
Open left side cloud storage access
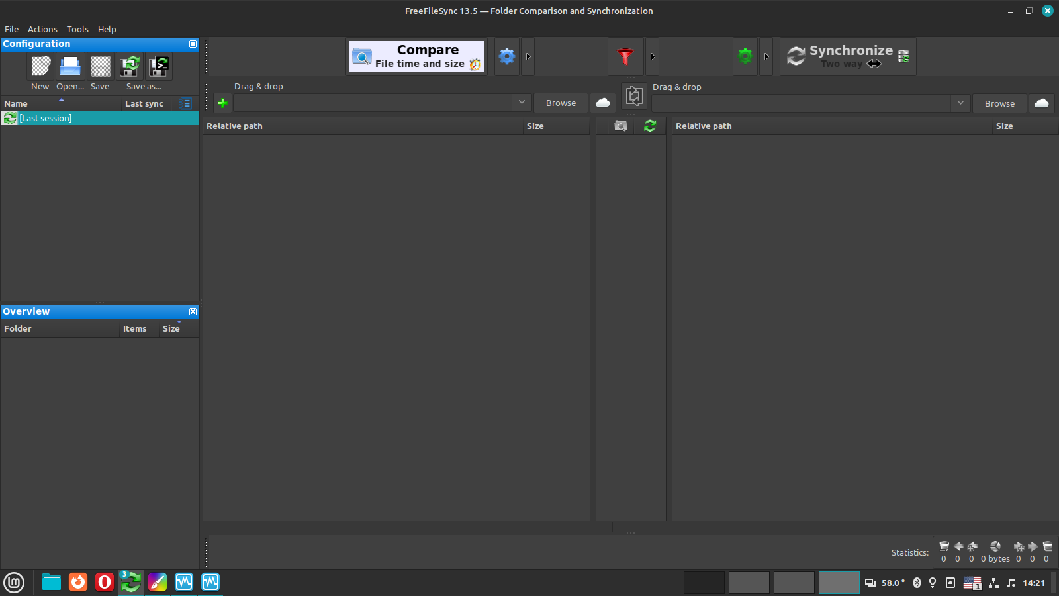[603, 103]
